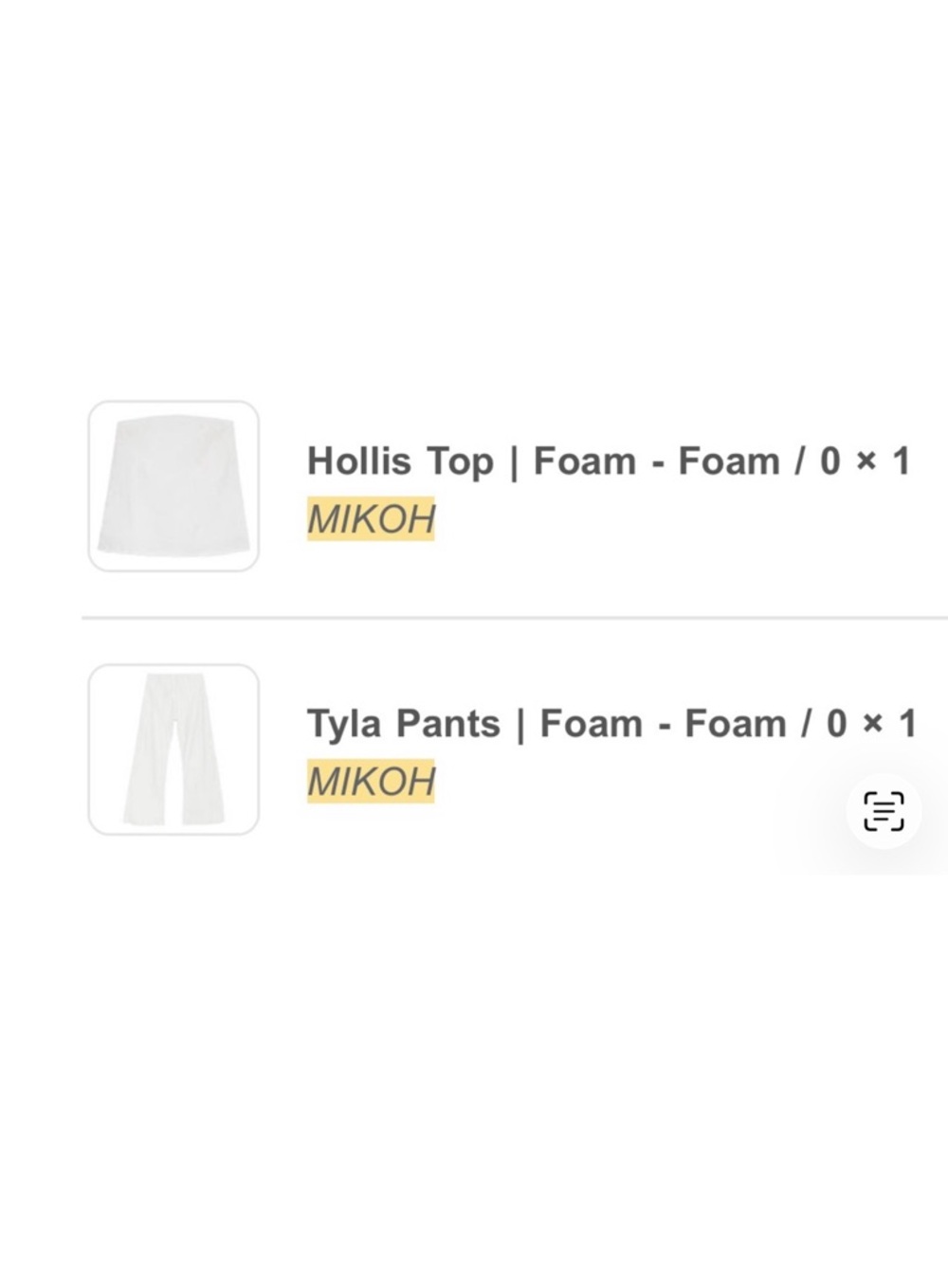Click the pipe separator after "Hollis Top"

click(x=514, y=462)
